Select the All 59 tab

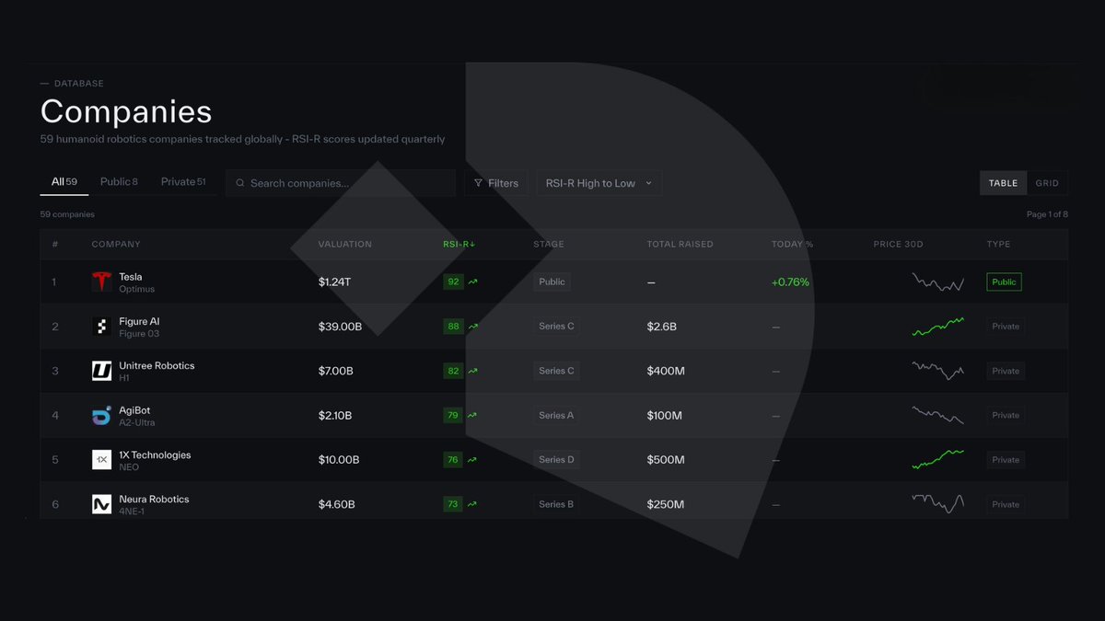64,182
